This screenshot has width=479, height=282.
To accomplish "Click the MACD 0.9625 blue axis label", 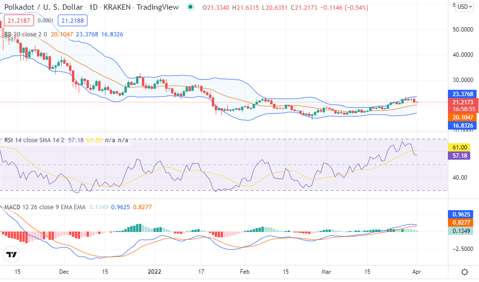I will coord(461,214).
